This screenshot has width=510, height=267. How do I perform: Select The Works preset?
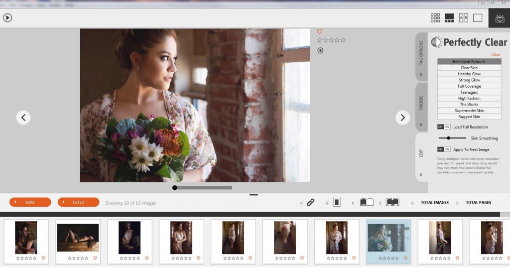pyautogui.click(x=469, y=105)
